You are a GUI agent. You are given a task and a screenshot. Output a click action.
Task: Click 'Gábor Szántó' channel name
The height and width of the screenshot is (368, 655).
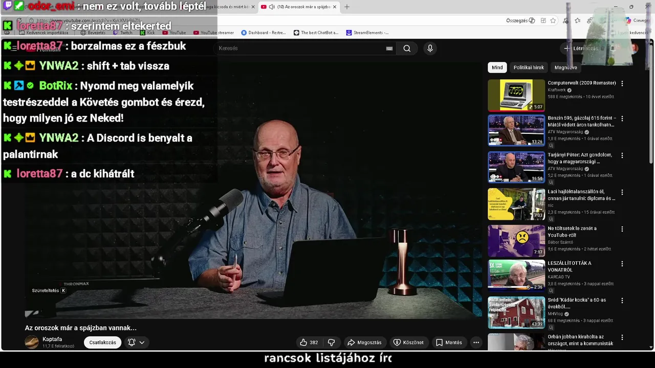click(561, 242)
